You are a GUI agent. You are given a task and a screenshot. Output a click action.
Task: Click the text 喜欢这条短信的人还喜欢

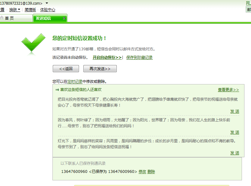point(81,90)
